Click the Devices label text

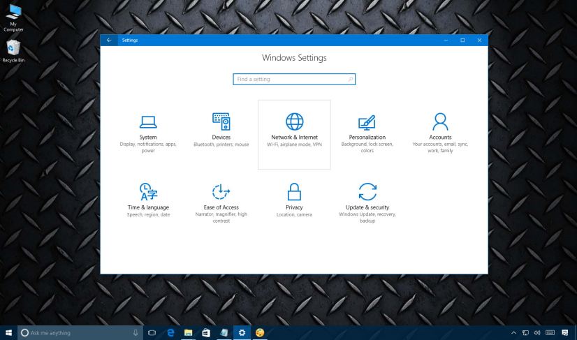(x=221, y=137)
